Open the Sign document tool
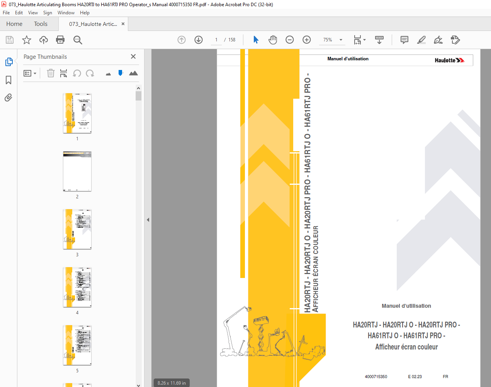This screenshot has height=387, width=491. [x=438, y=40]
